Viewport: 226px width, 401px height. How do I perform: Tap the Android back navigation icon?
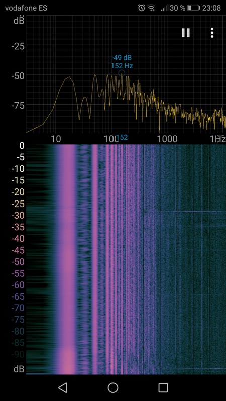63,387
